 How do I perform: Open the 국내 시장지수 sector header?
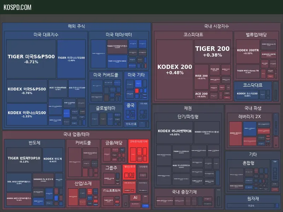(216, 26)
